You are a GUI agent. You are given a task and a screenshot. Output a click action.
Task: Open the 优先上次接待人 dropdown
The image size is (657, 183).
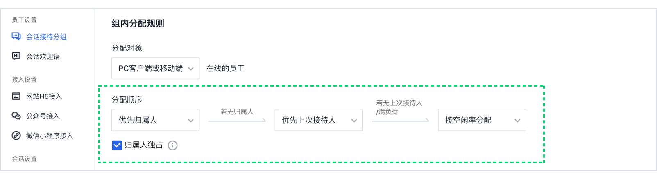(x=319, y=120)
